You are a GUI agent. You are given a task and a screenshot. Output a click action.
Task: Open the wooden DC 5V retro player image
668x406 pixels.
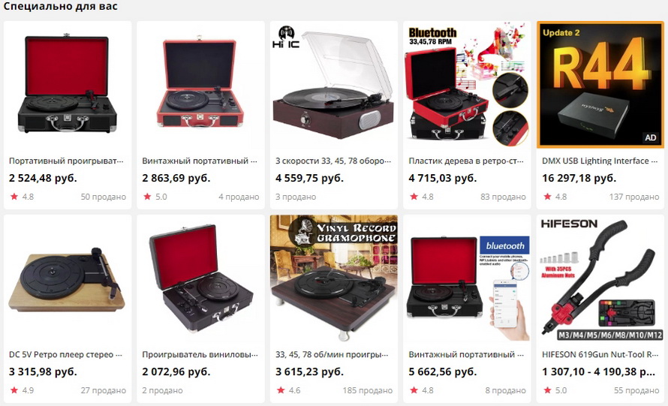[68, 278]
